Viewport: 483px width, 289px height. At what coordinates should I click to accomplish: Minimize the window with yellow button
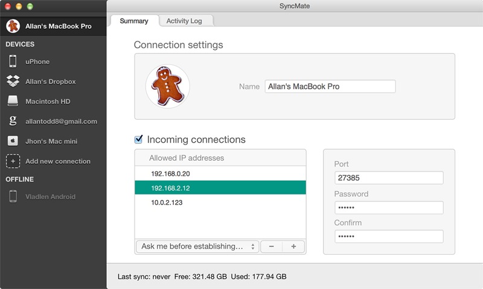click(x=19, y=6)
